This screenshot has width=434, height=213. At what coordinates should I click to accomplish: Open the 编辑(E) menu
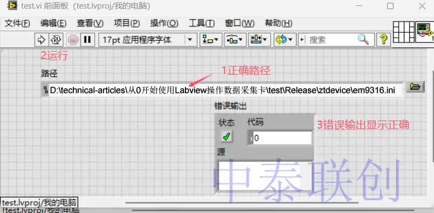point(53,23)
